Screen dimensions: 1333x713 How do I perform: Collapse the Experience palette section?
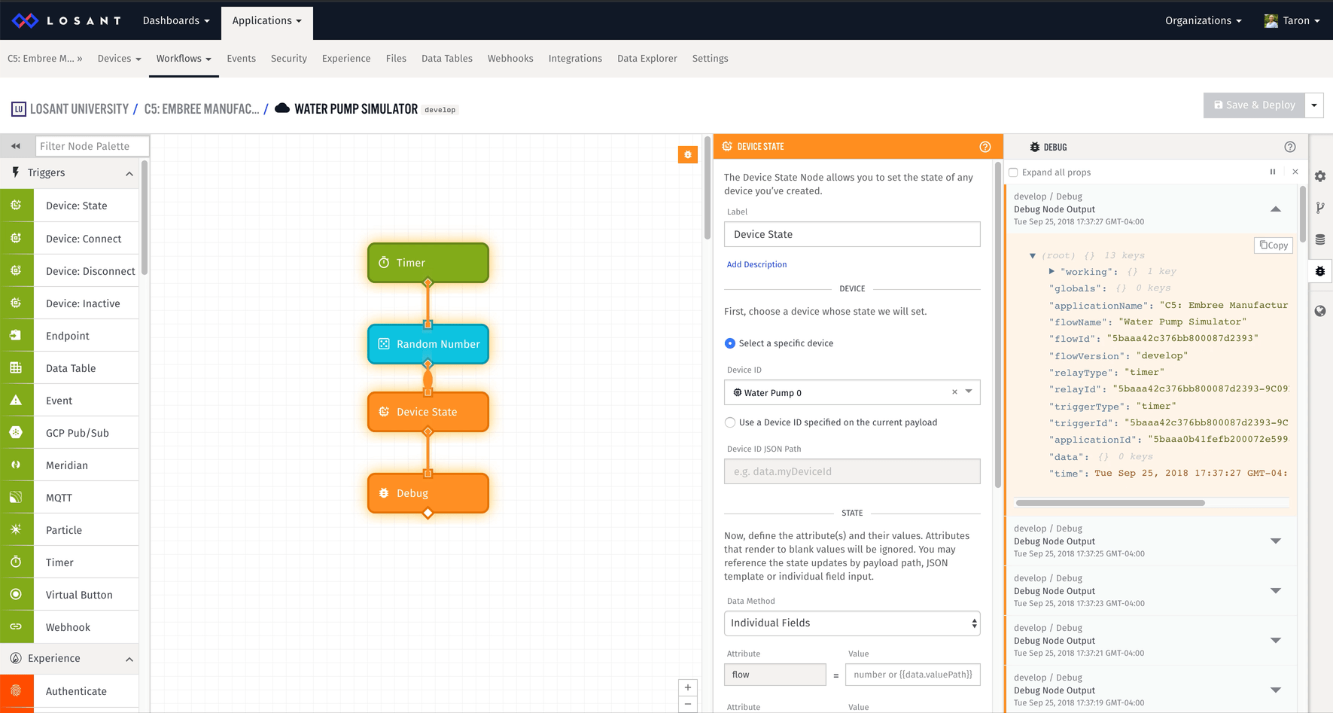pos(129,659)
